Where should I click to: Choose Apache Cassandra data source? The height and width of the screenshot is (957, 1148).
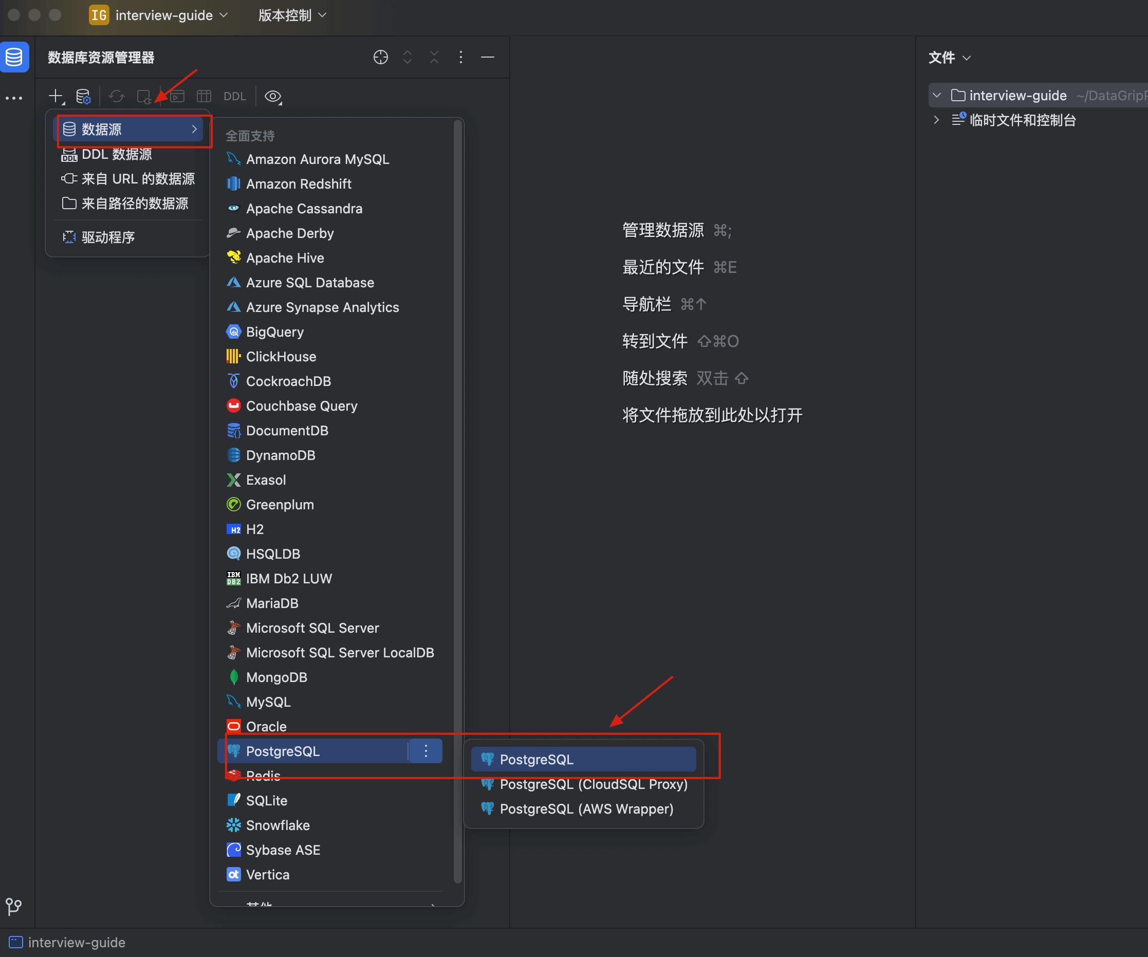pos(330,208)
